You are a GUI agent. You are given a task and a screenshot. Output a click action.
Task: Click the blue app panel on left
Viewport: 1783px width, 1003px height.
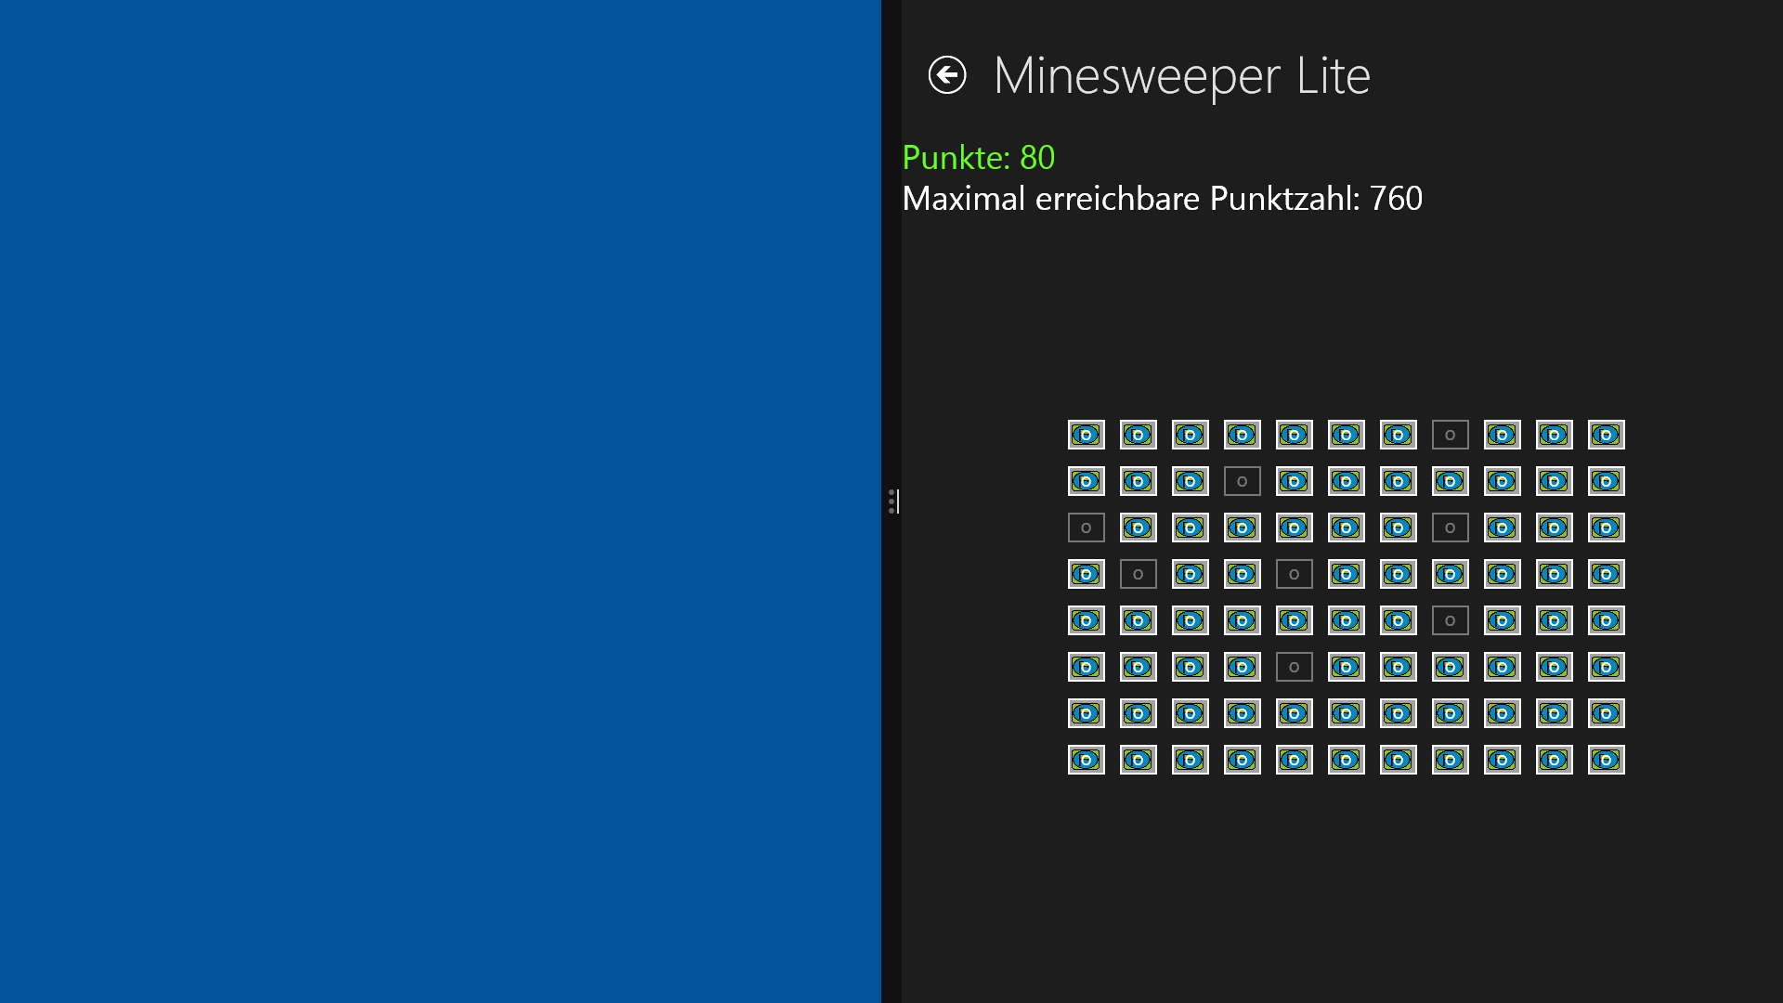[440, 501]
